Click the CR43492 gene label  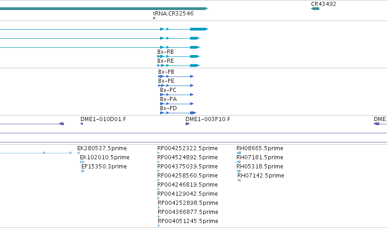click(x=323, y=4)
